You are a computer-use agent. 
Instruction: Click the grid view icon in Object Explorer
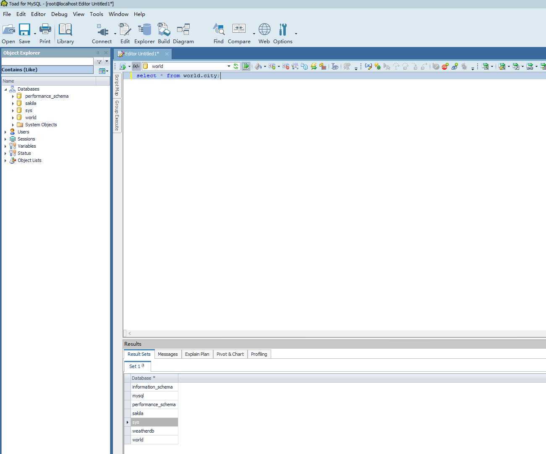click(102, 71)
